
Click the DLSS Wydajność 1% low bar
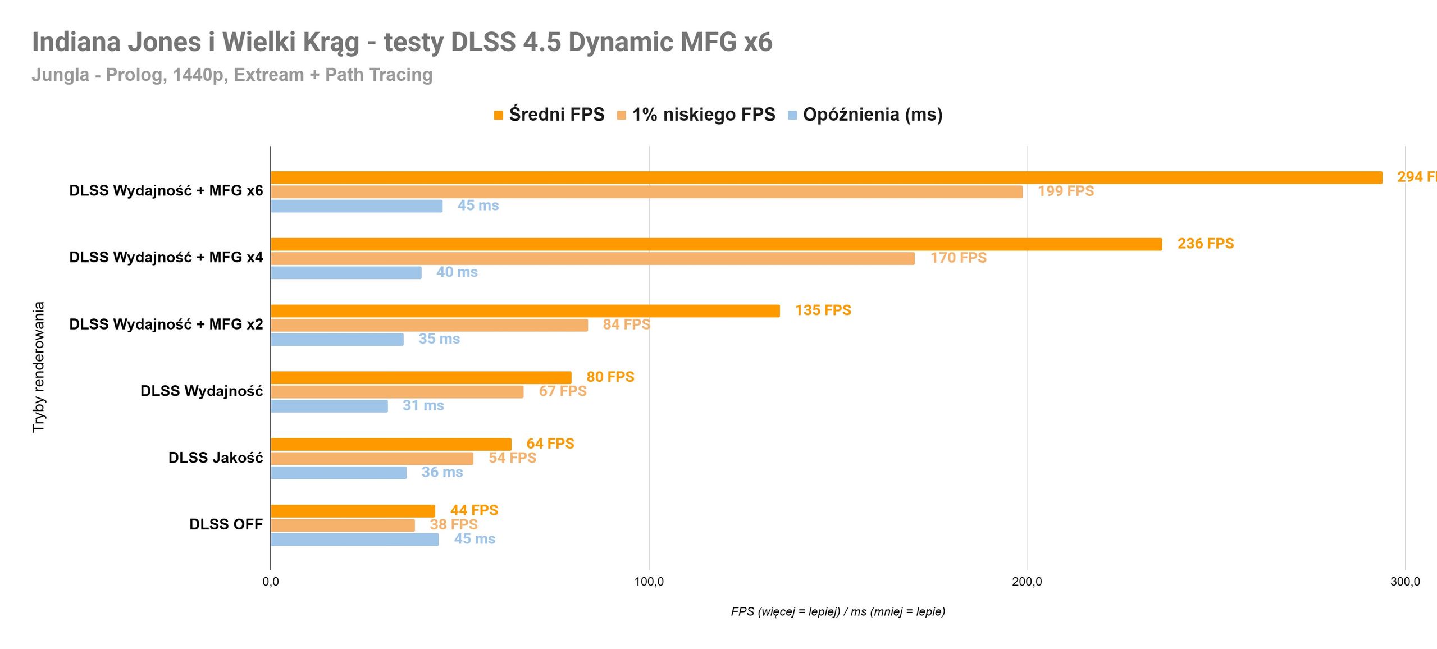click(x=398, y=392)
